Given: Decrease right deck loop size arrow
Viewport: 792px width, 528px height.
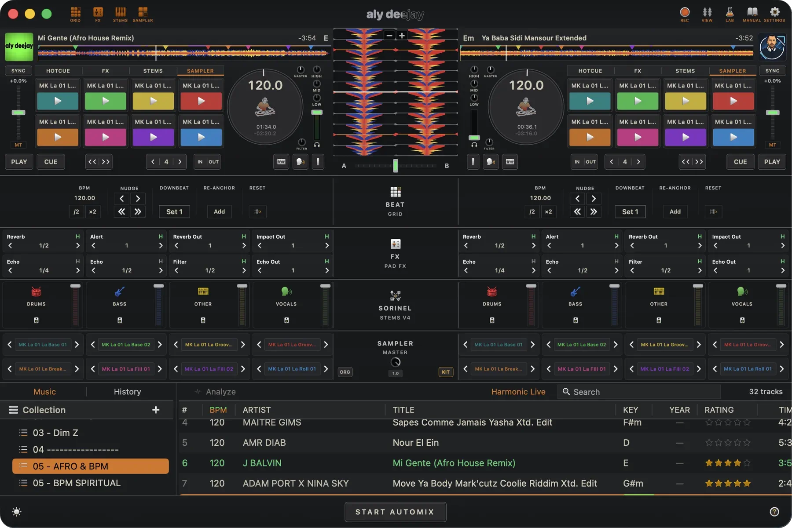Looking at the screenshot, I should click(x=612, y=162).
